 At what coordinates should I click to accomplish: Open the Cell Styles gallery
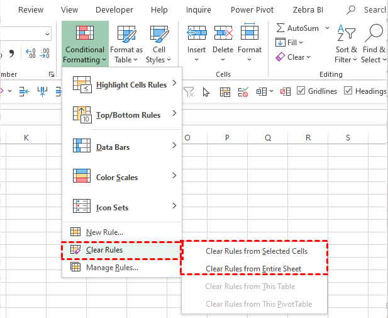(158, 44)
